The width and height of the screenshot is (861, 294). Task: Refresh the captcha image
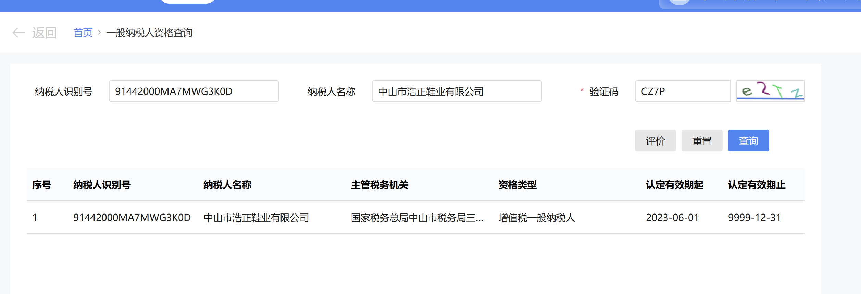pyautogui.click(x=770, y=91)
